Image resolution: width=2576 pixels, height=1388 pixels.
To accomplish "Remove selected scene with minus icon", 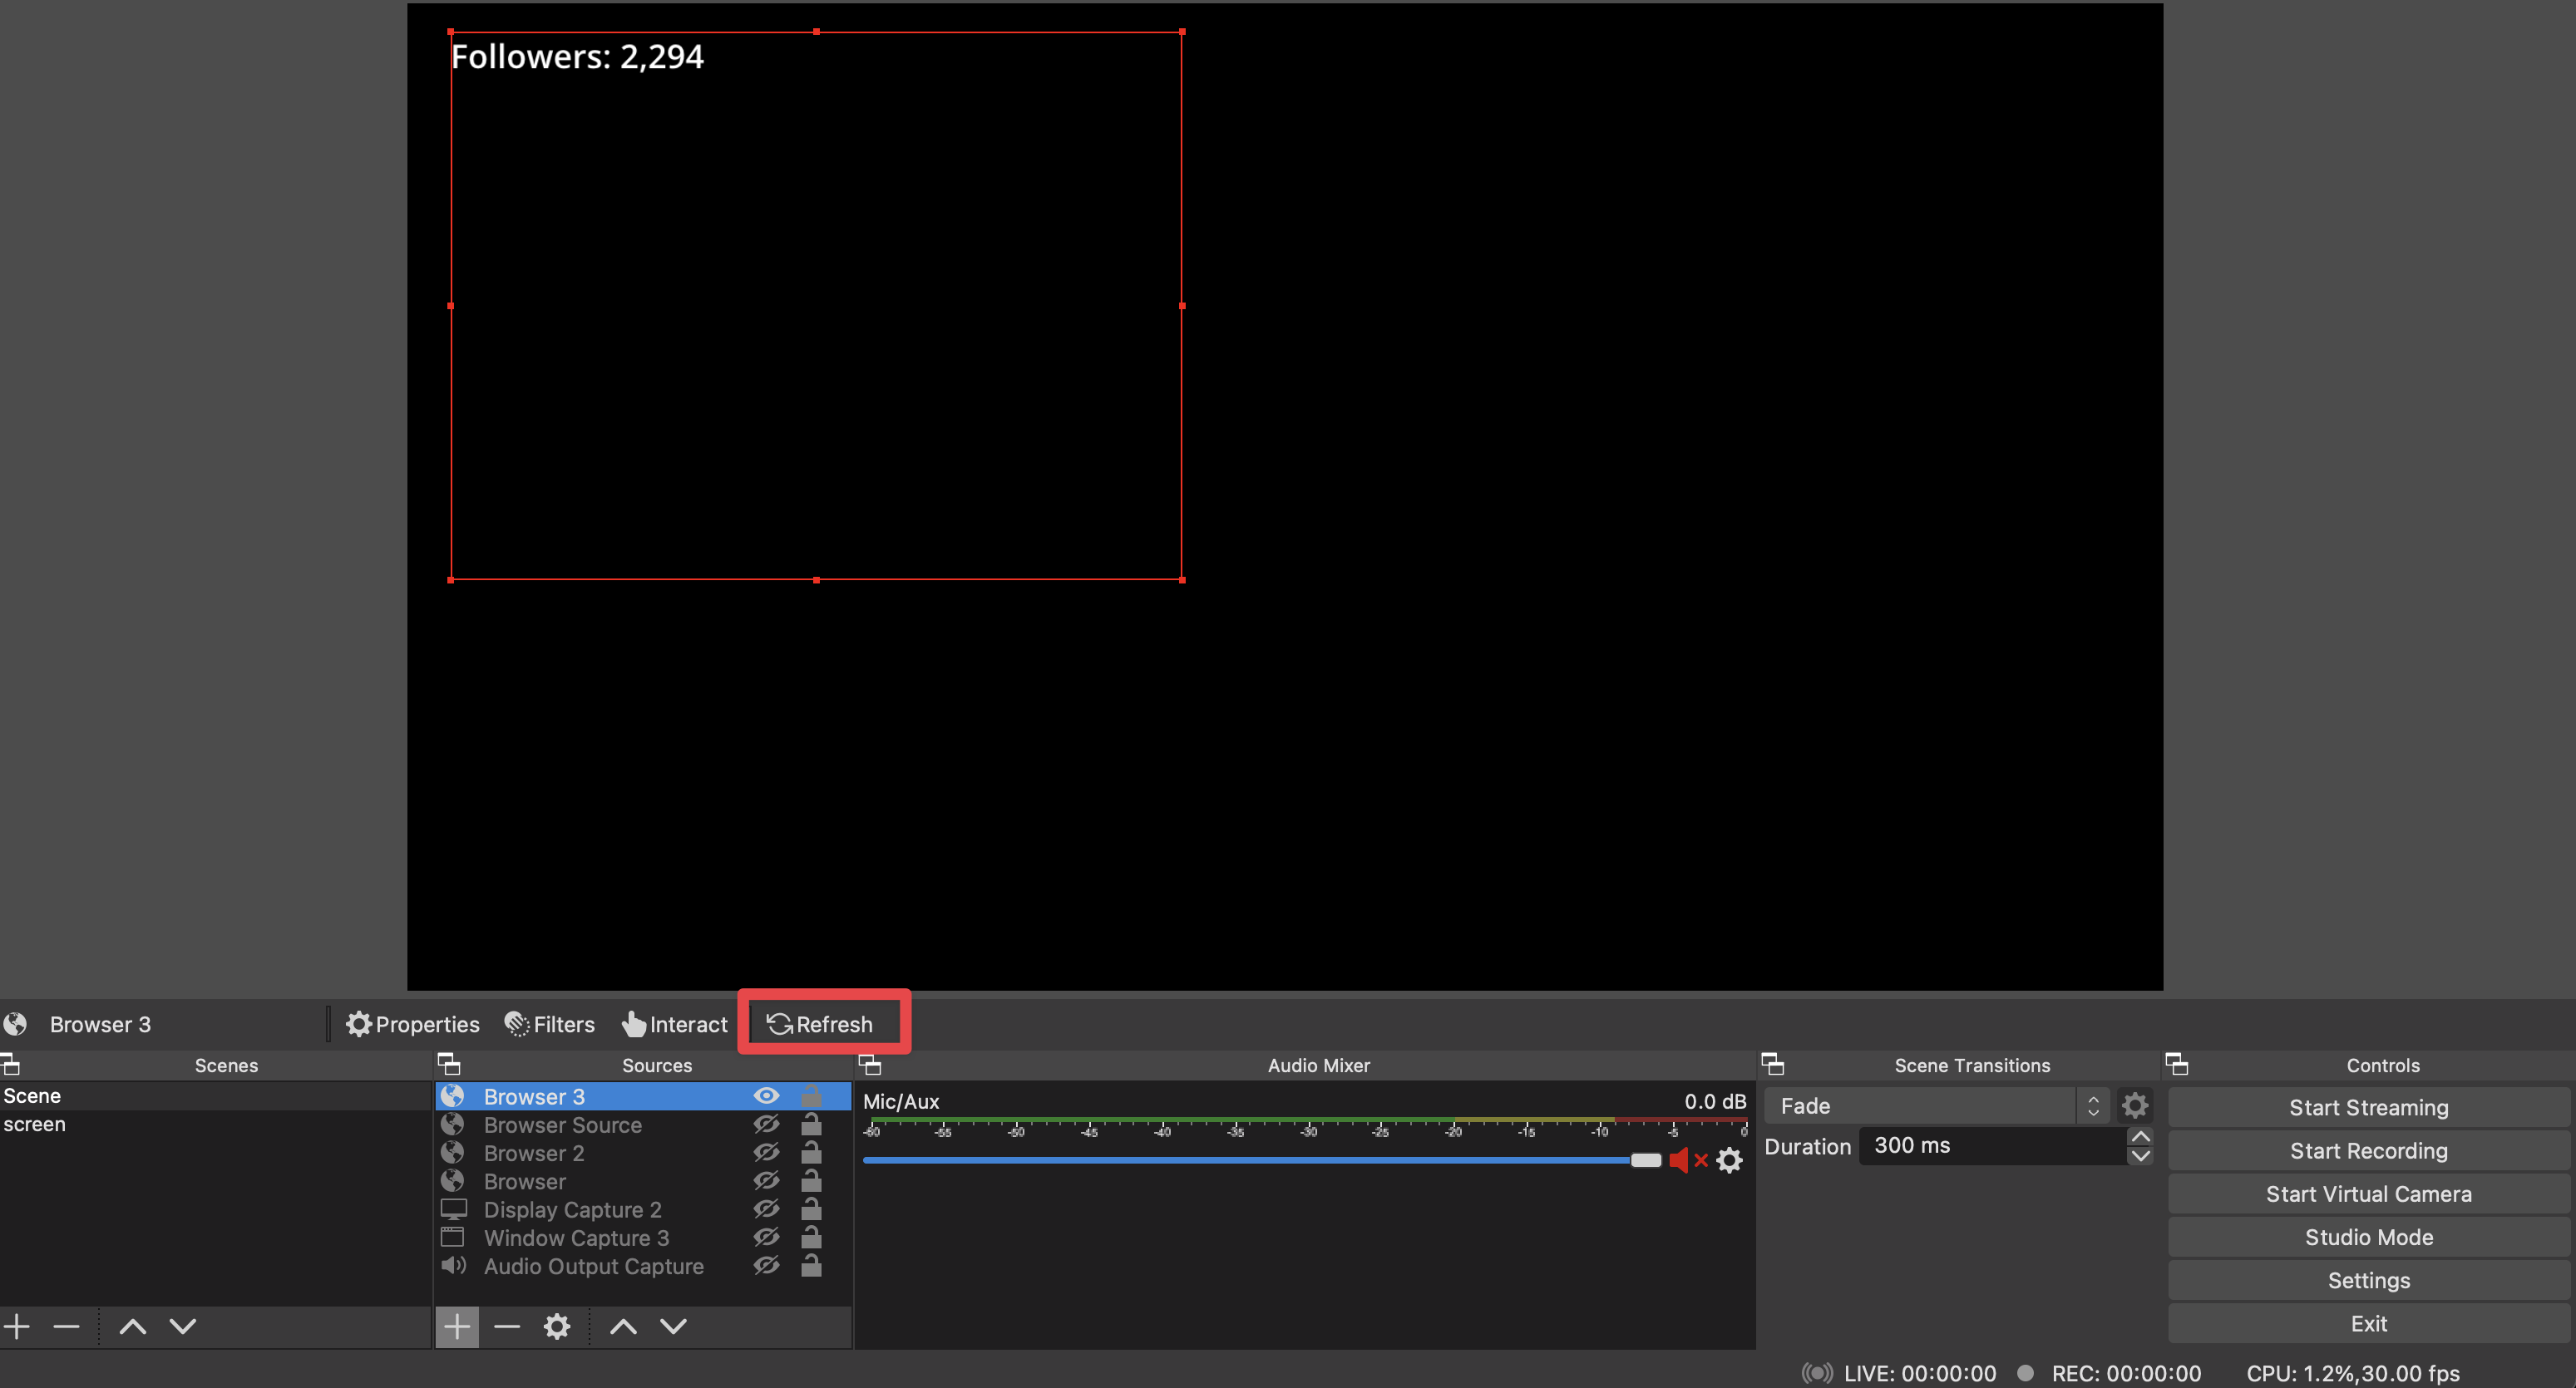I will pyautogui.click(x=66, y=1326).
